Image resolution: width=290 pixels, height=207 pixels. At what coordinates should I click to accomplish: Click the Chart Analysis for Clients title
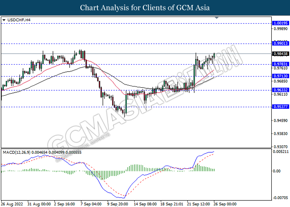coord(145,8)
